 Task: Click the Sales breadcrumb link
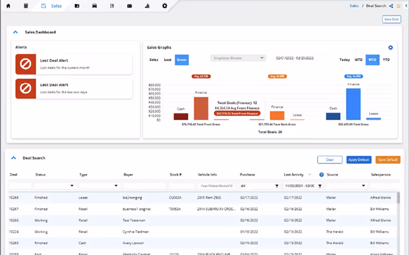pos(354,6)
